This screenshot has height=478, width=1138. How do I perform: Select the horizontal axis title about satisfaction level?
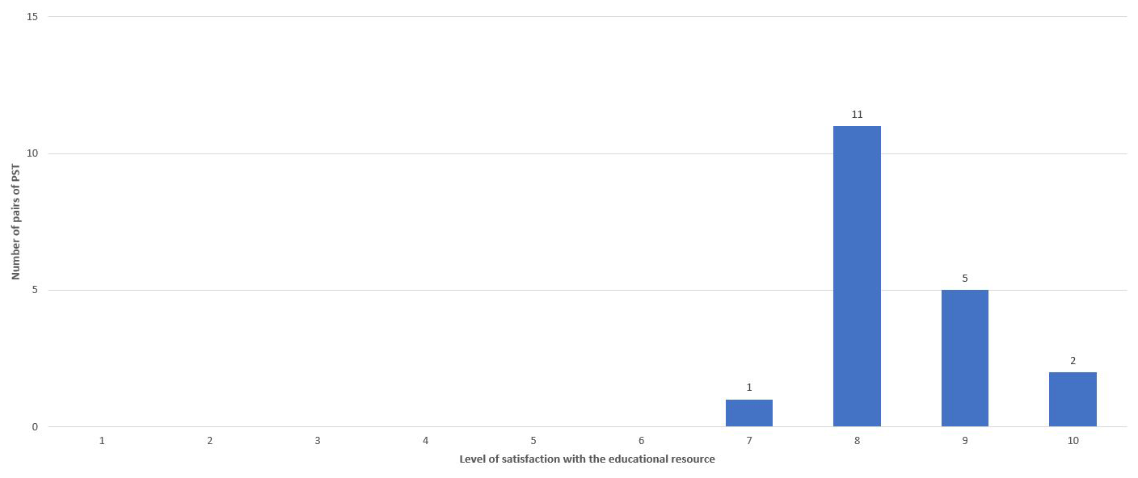coord(587,459)
